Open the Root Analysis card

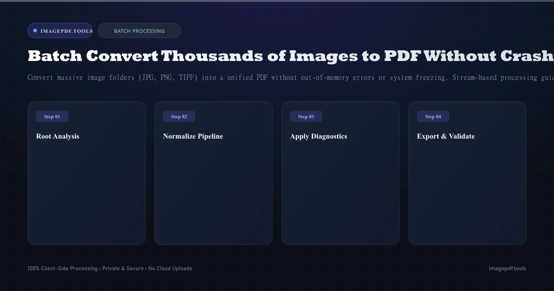[87, 173]
